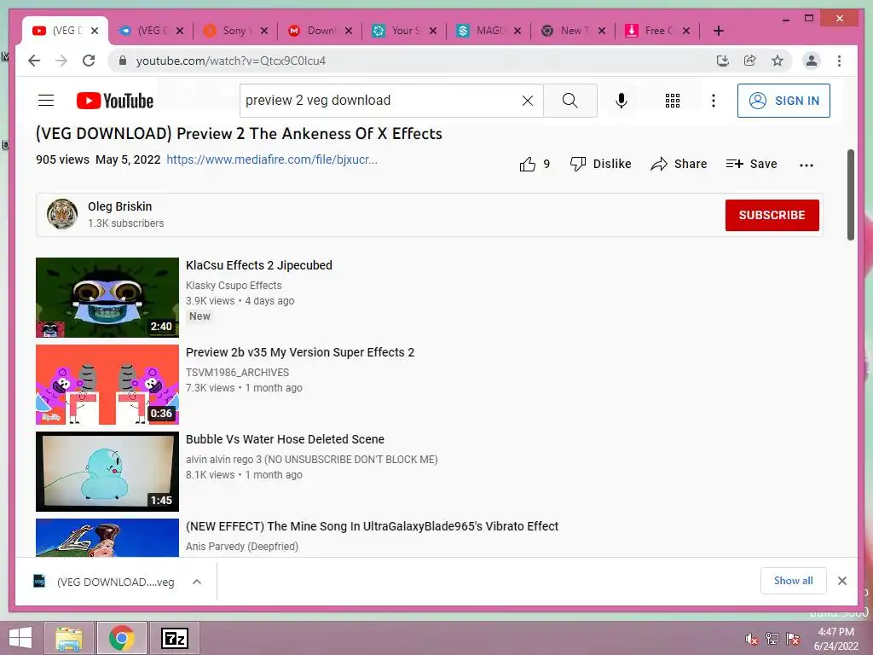Open Preview 2b v35 video thumbnail
This screenshot has height=655, width=873.
click(107, 385)
